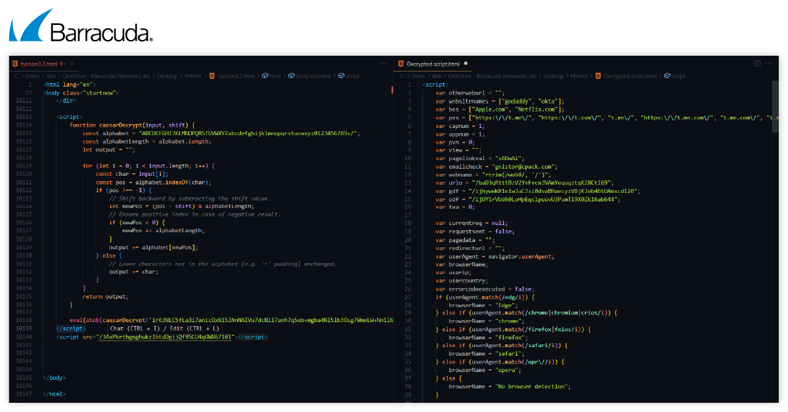
Task: Expand tycoon3.2.html file breadcrumb
Action: (x=236, y=76)
